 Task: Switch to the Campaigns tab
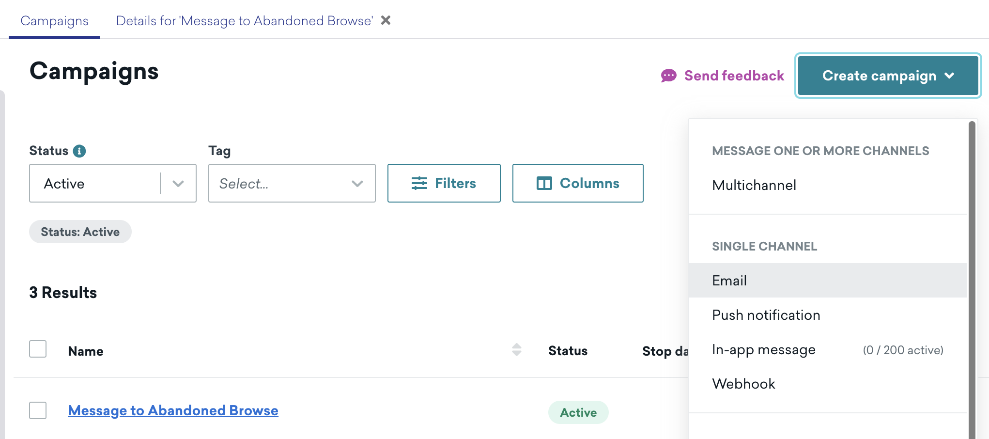coord(54,21)
